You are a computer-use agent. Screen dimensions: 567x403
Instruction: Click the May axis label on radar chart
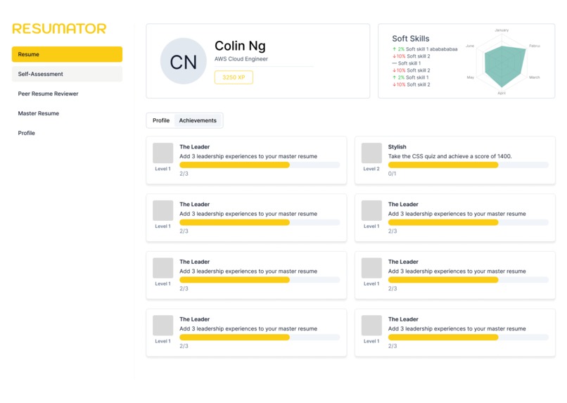point(471,77)
